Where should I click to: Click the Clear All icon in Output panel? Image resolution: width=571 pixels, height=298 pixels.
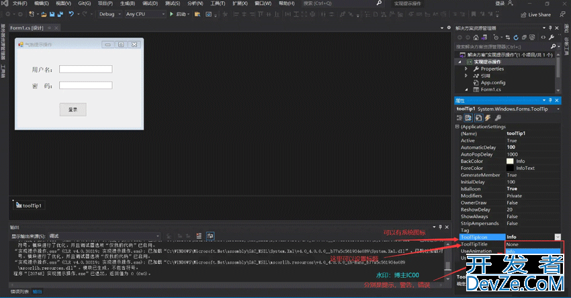coord(198,236)
